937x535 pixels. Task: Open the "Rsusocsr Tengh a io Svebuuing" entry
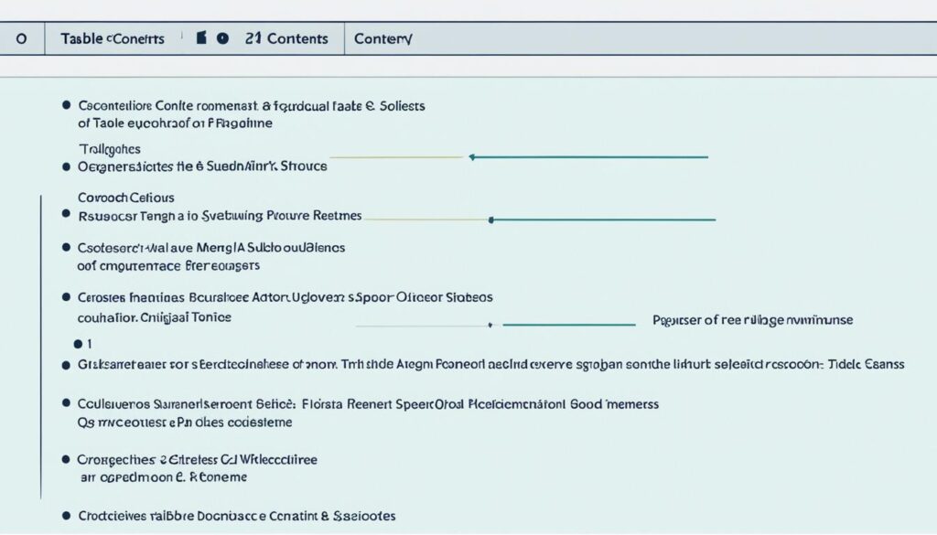[x=220, y=217]
